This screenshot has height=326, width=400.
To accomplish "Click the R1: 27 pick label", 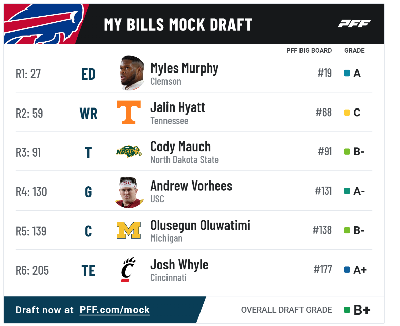I will click(28, 74).
